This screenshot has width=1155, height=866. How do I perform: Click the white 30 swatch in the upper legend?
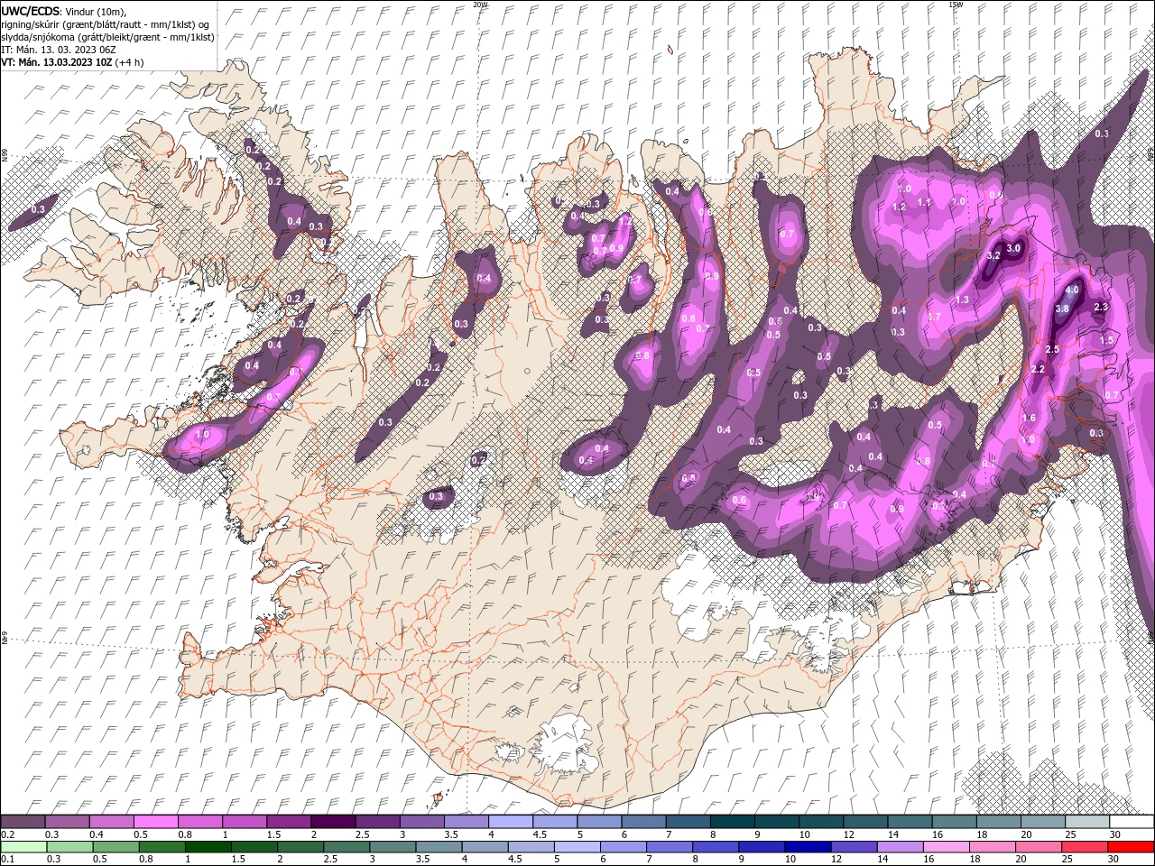coord(1132,822)
